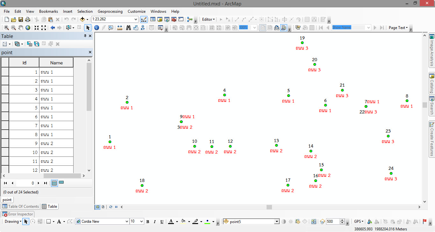Click Switch Selection in Table window
Screen dimensions: 435x232
tap(37, 44)
